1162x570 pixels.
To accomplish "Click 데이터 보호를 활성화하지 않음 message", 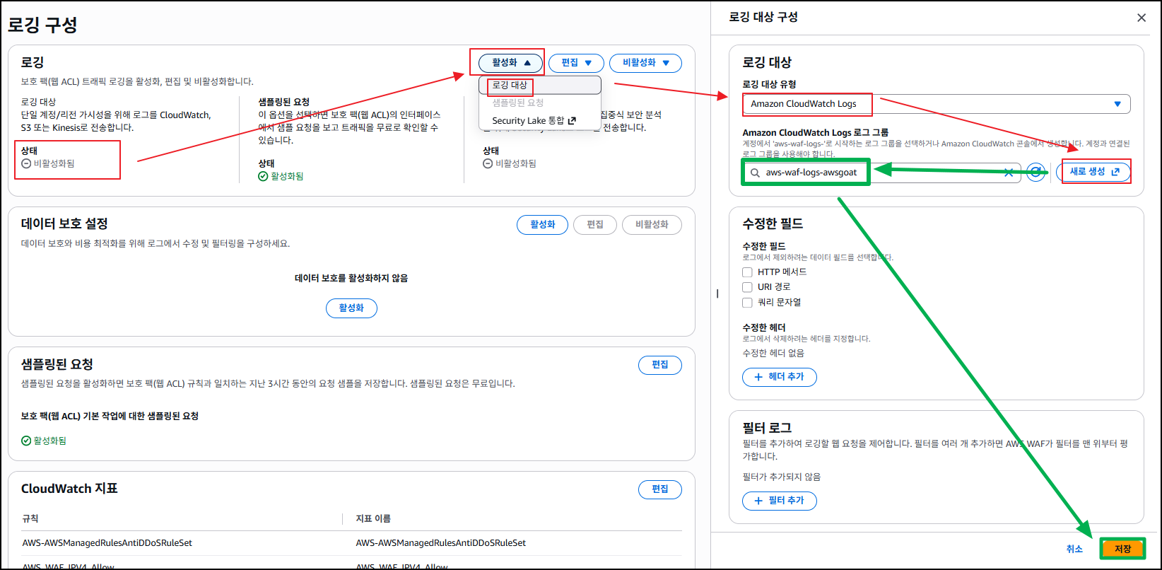I will point(351,279).
